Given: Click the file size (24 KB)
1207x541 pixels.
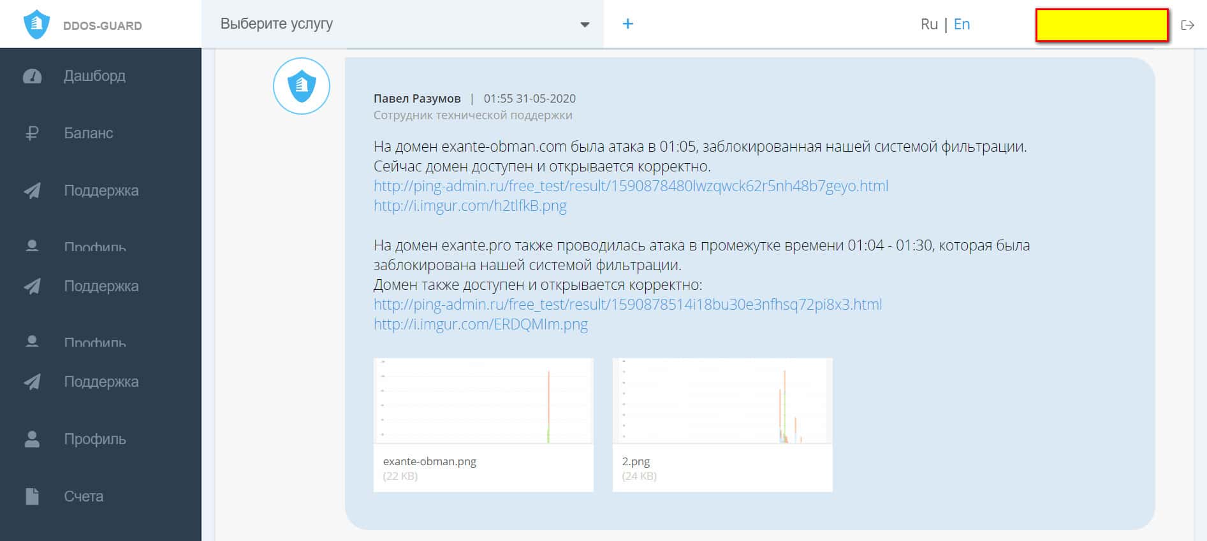Looking at the screenshot, I should click(x=640, y=476).
